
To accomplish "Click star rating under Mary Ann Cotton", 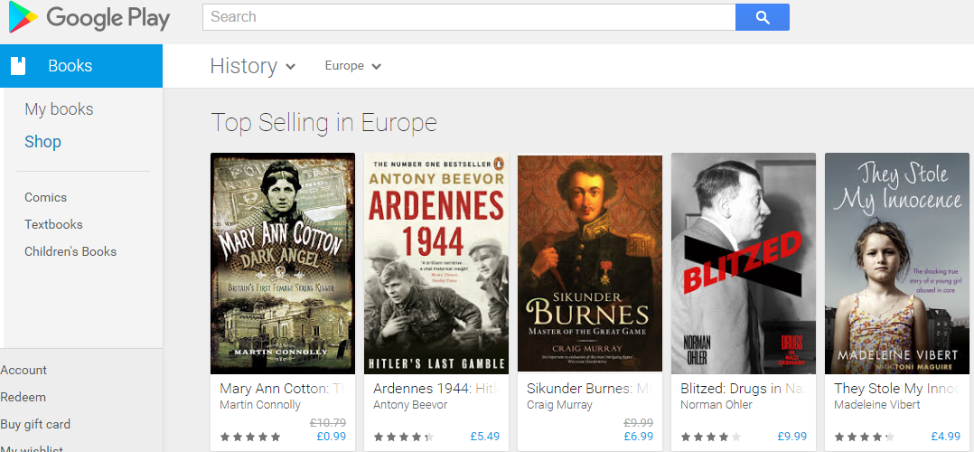I will (x=250, y=437).
